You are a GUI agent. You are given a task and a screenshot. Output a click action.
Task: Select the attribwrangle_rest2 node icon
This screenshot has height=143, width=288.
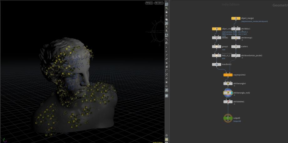tap(228, 93)
